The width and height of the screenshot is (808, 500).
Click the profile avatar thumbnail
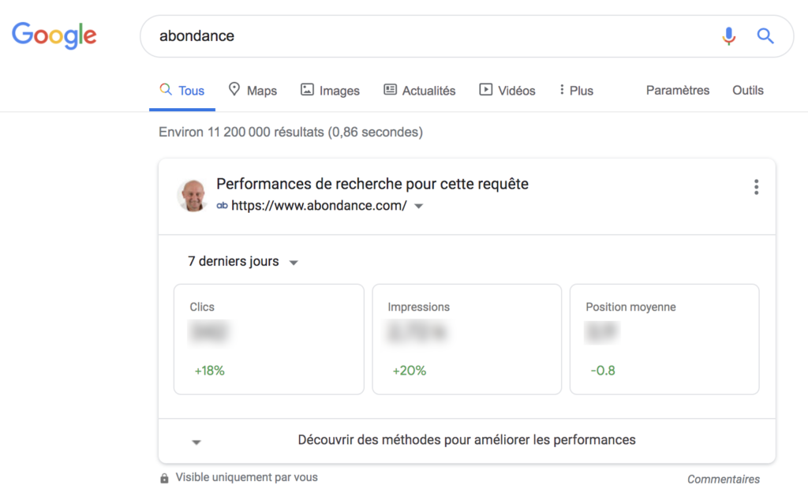[193, 195]
